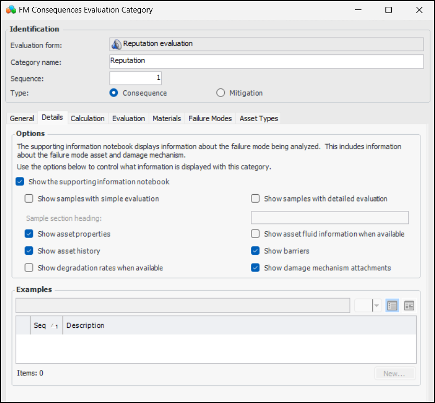The image size is (435, 403).
Task: Go to the Asset Types tab
Action: (259, 118)
